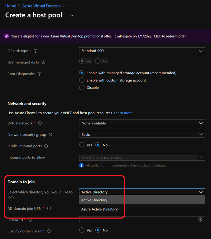Open the Learn more link
The height and width of the screenshot is (239, 211).
coord(123,113)
